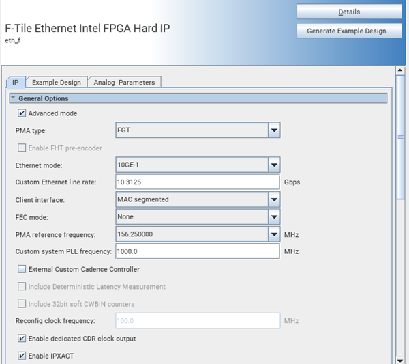Screen dimensions: 409x364
Task: Open the FEC mode dropdown
Action: 274,218
